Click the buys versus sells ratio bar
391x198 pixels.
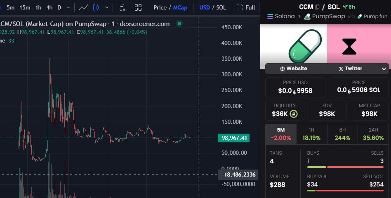tap(345, 167)
